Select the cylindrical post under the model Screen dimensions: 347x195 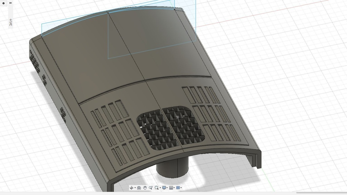(172, 168)
